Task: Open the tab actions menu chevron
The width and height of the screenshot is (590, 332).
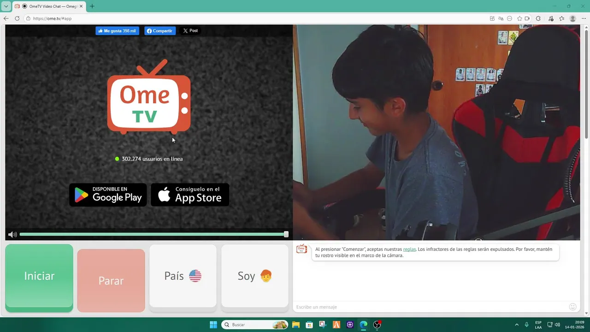Action: click(6, 6)
